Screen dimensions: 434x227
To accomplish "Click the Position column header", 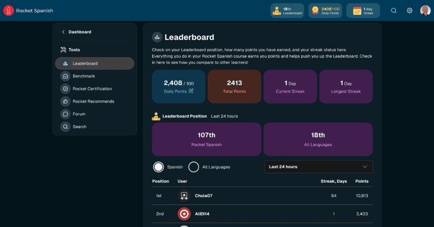I will coord(161,181).
